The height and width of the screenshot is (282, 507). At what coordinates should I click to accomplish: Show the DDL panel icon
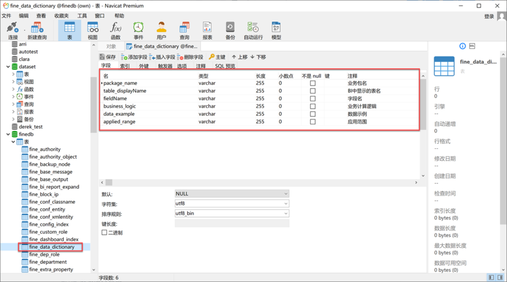coord(472,46)
